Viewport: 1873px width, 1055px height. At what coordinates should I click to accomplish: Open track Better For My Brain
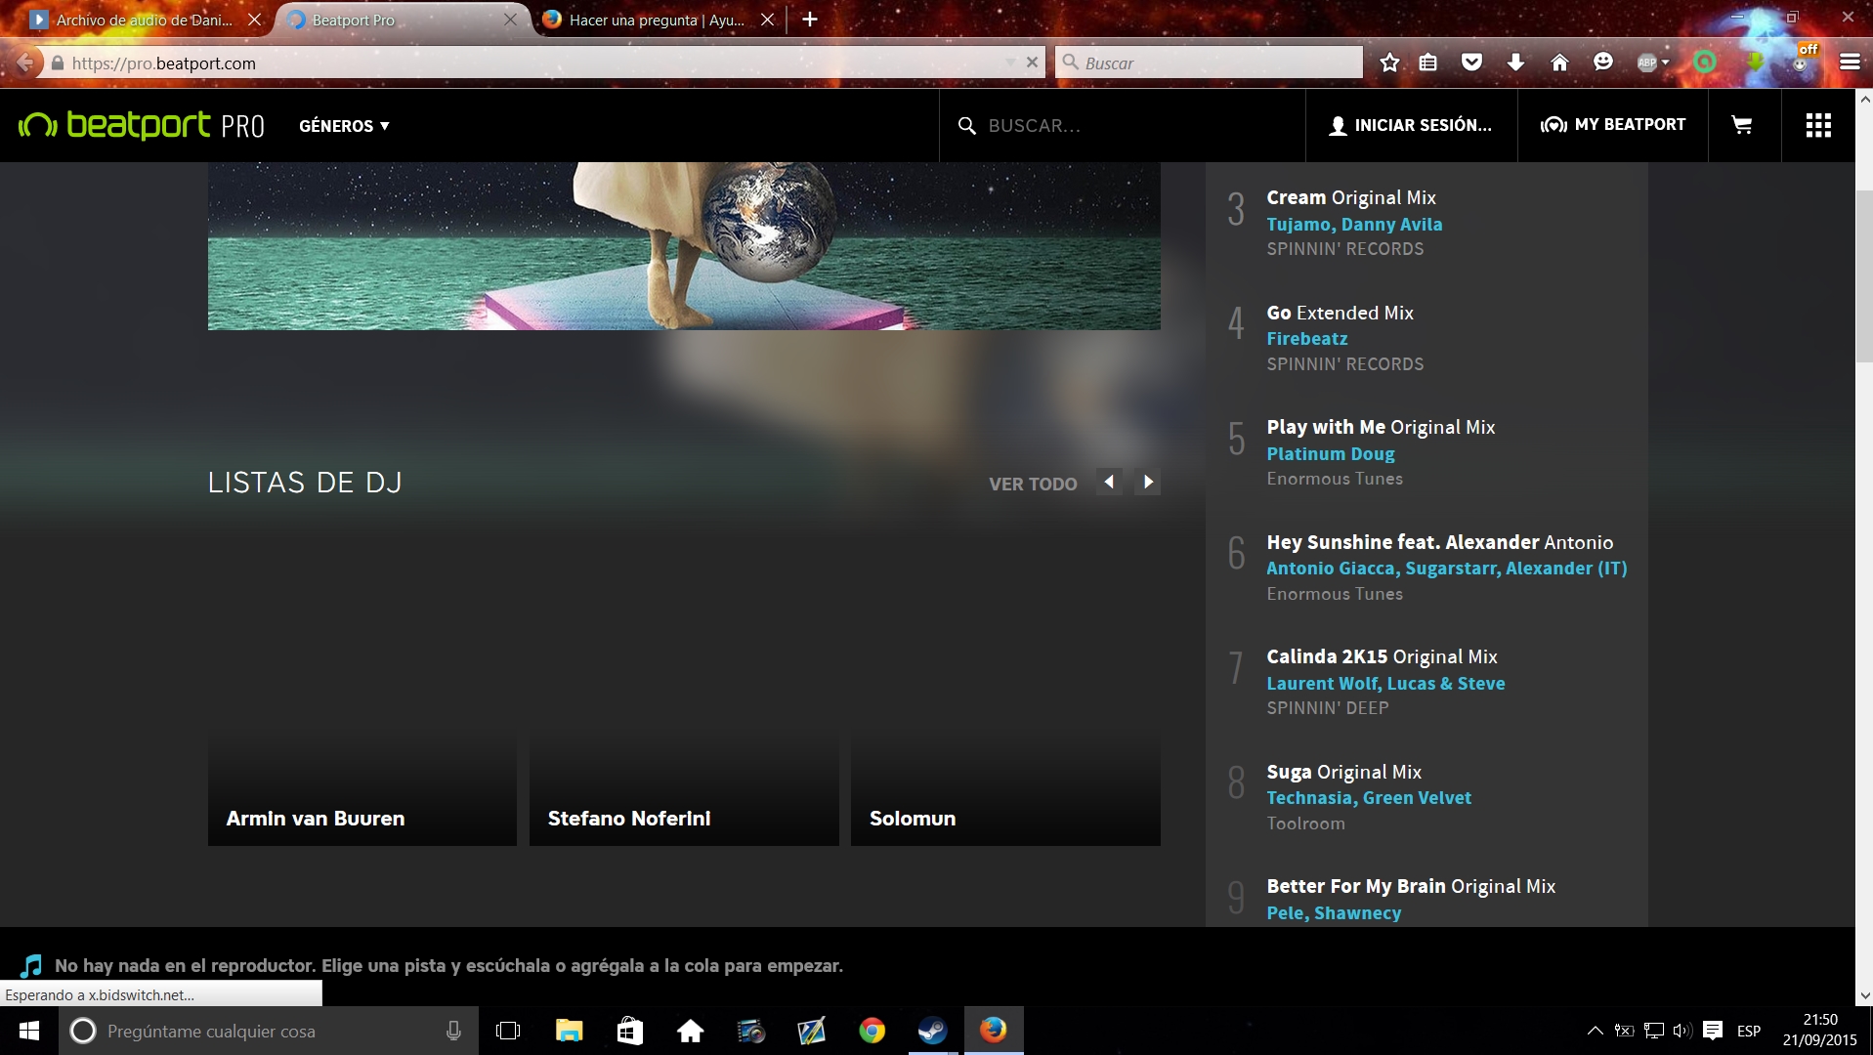(x=1411, y=886)
